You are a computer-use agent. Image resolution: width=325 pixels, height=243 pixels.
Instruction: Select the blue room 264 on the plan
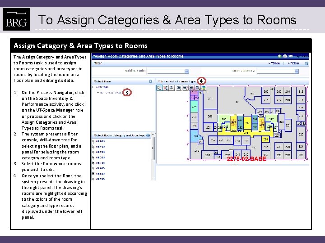pyautogui.click(x=195, y=136)
